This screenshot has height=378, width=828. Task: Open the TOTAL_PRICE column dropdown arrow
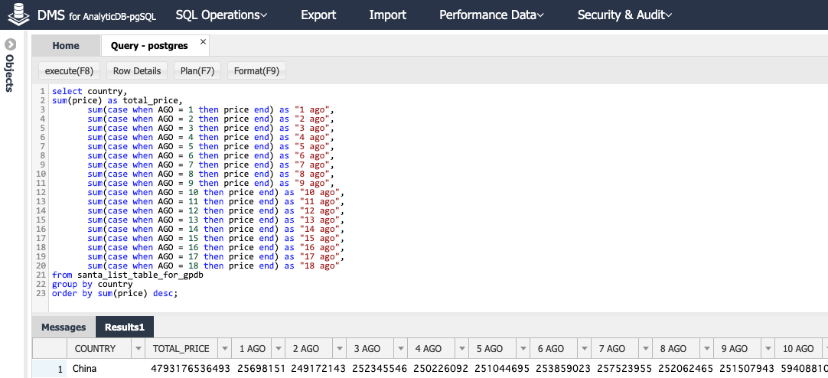pos(224,349)
